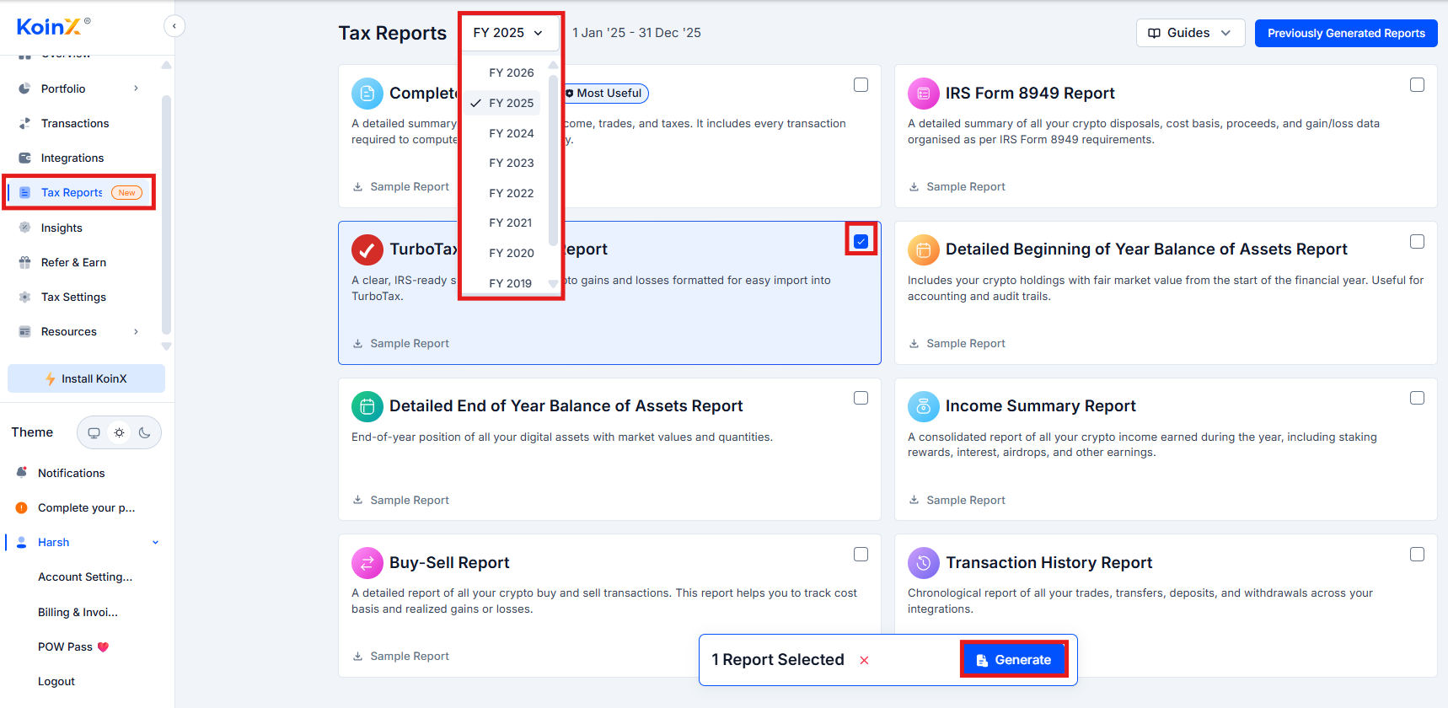Click the Complete report blue document icon
Screen dimensions: 1448x708
367,94
